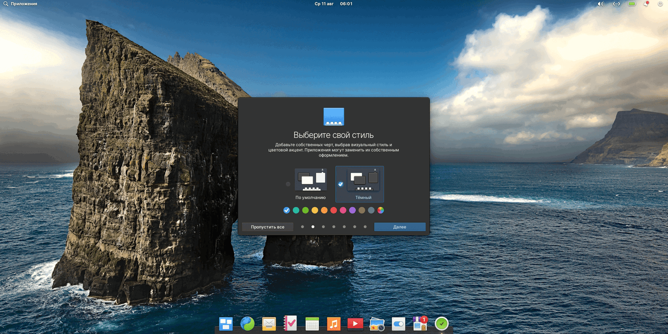Go to the fifth onboarding page dot
The image size is (668, 334).
[344, 227]
